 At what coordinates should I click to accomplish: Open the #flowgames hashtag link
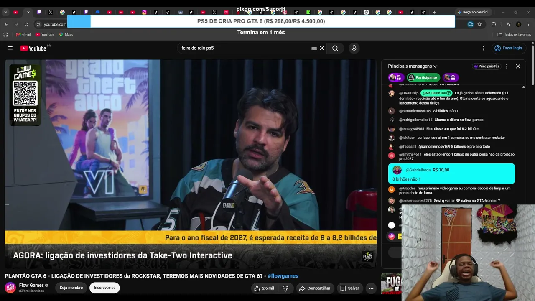point(283,276)
